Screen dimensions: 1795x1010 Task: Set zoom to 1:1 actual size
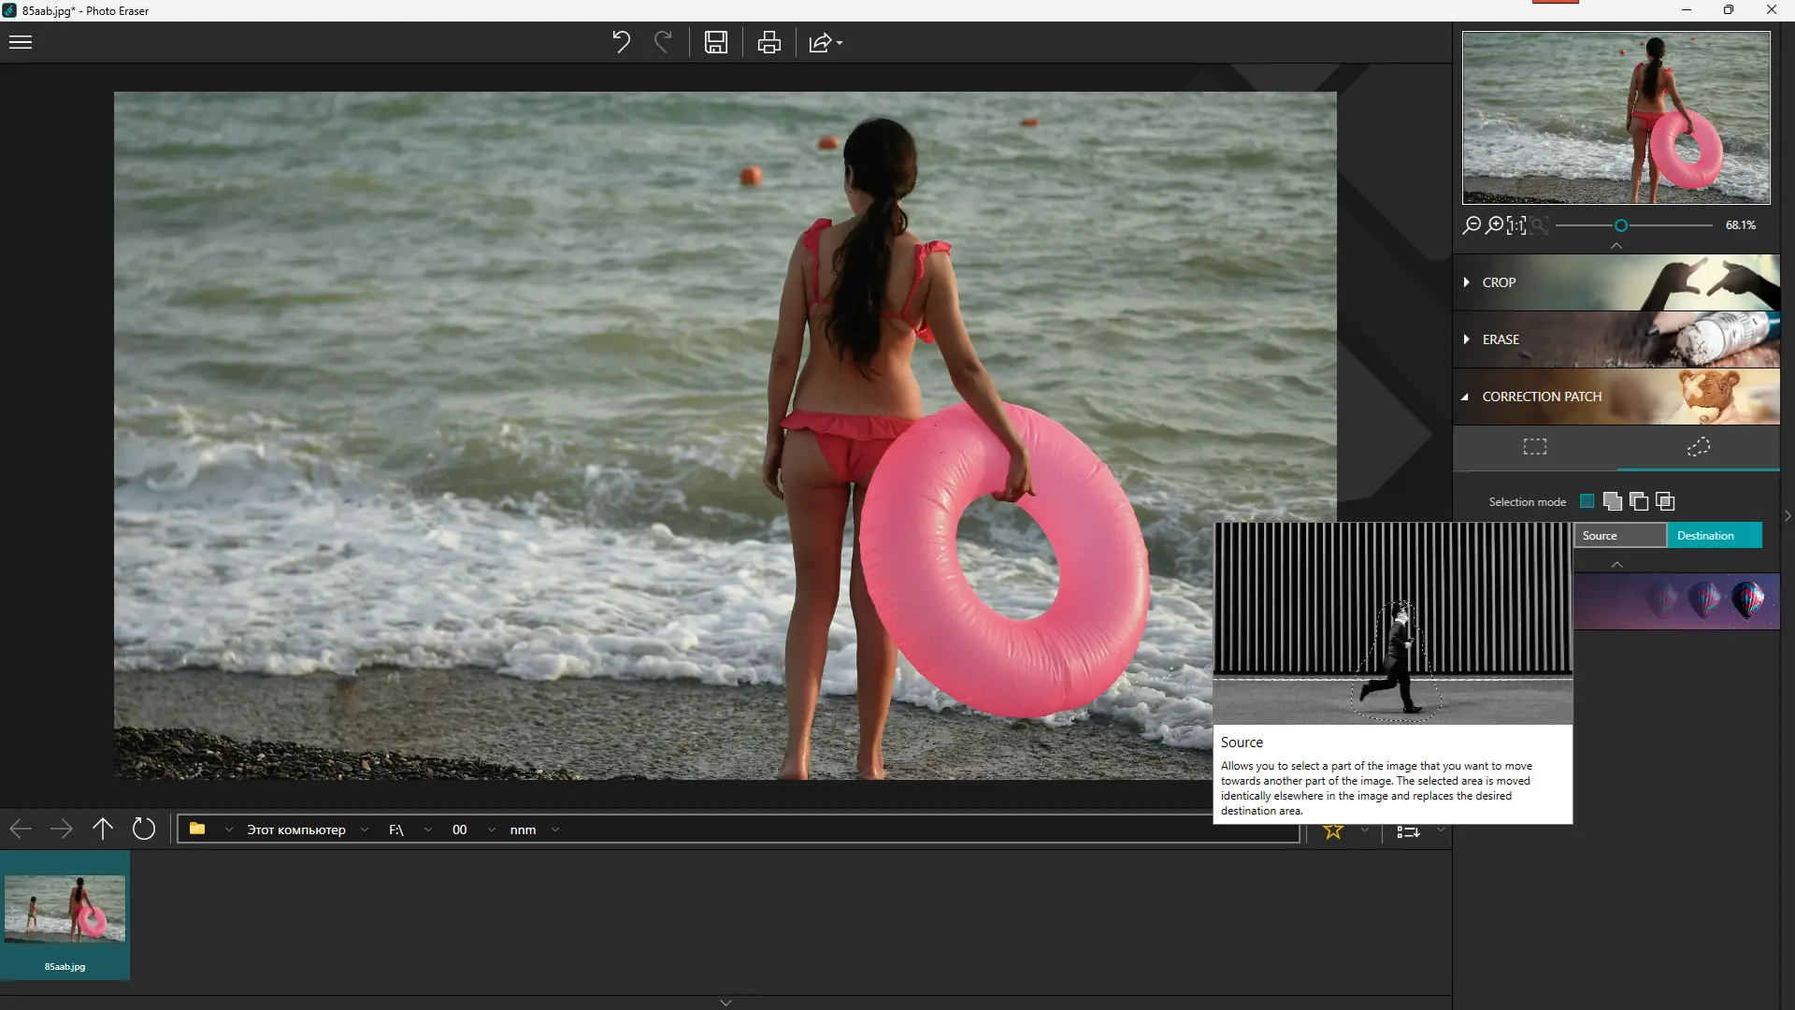1517,225
